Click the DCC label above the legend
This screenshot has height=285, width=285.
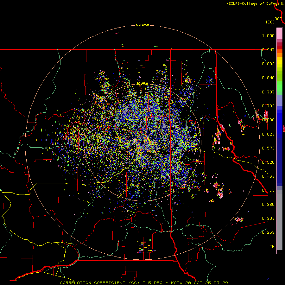click(278, 19)
